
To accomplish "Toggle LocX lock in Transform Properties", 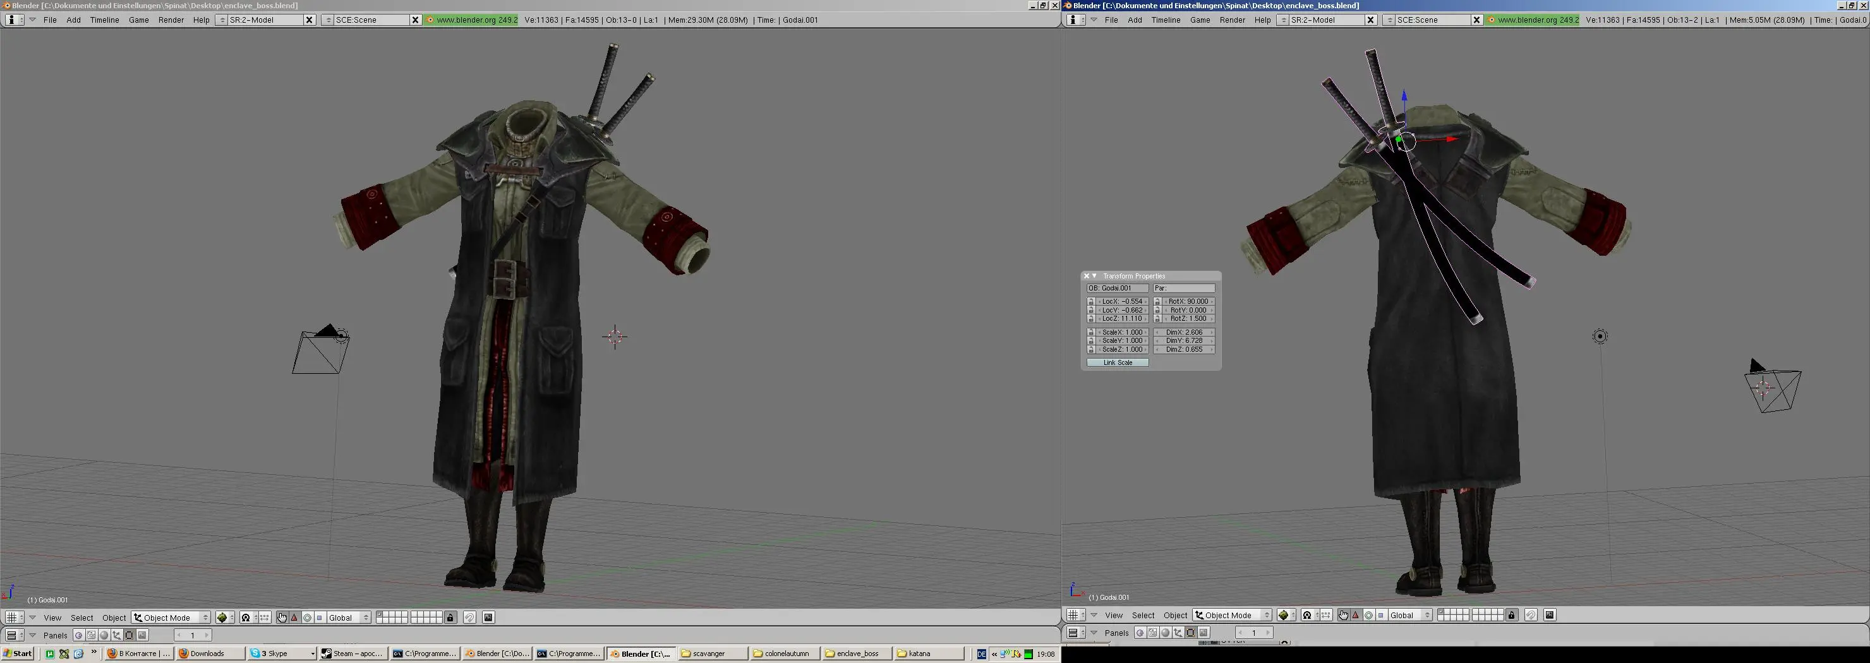I will (1090, 301).
